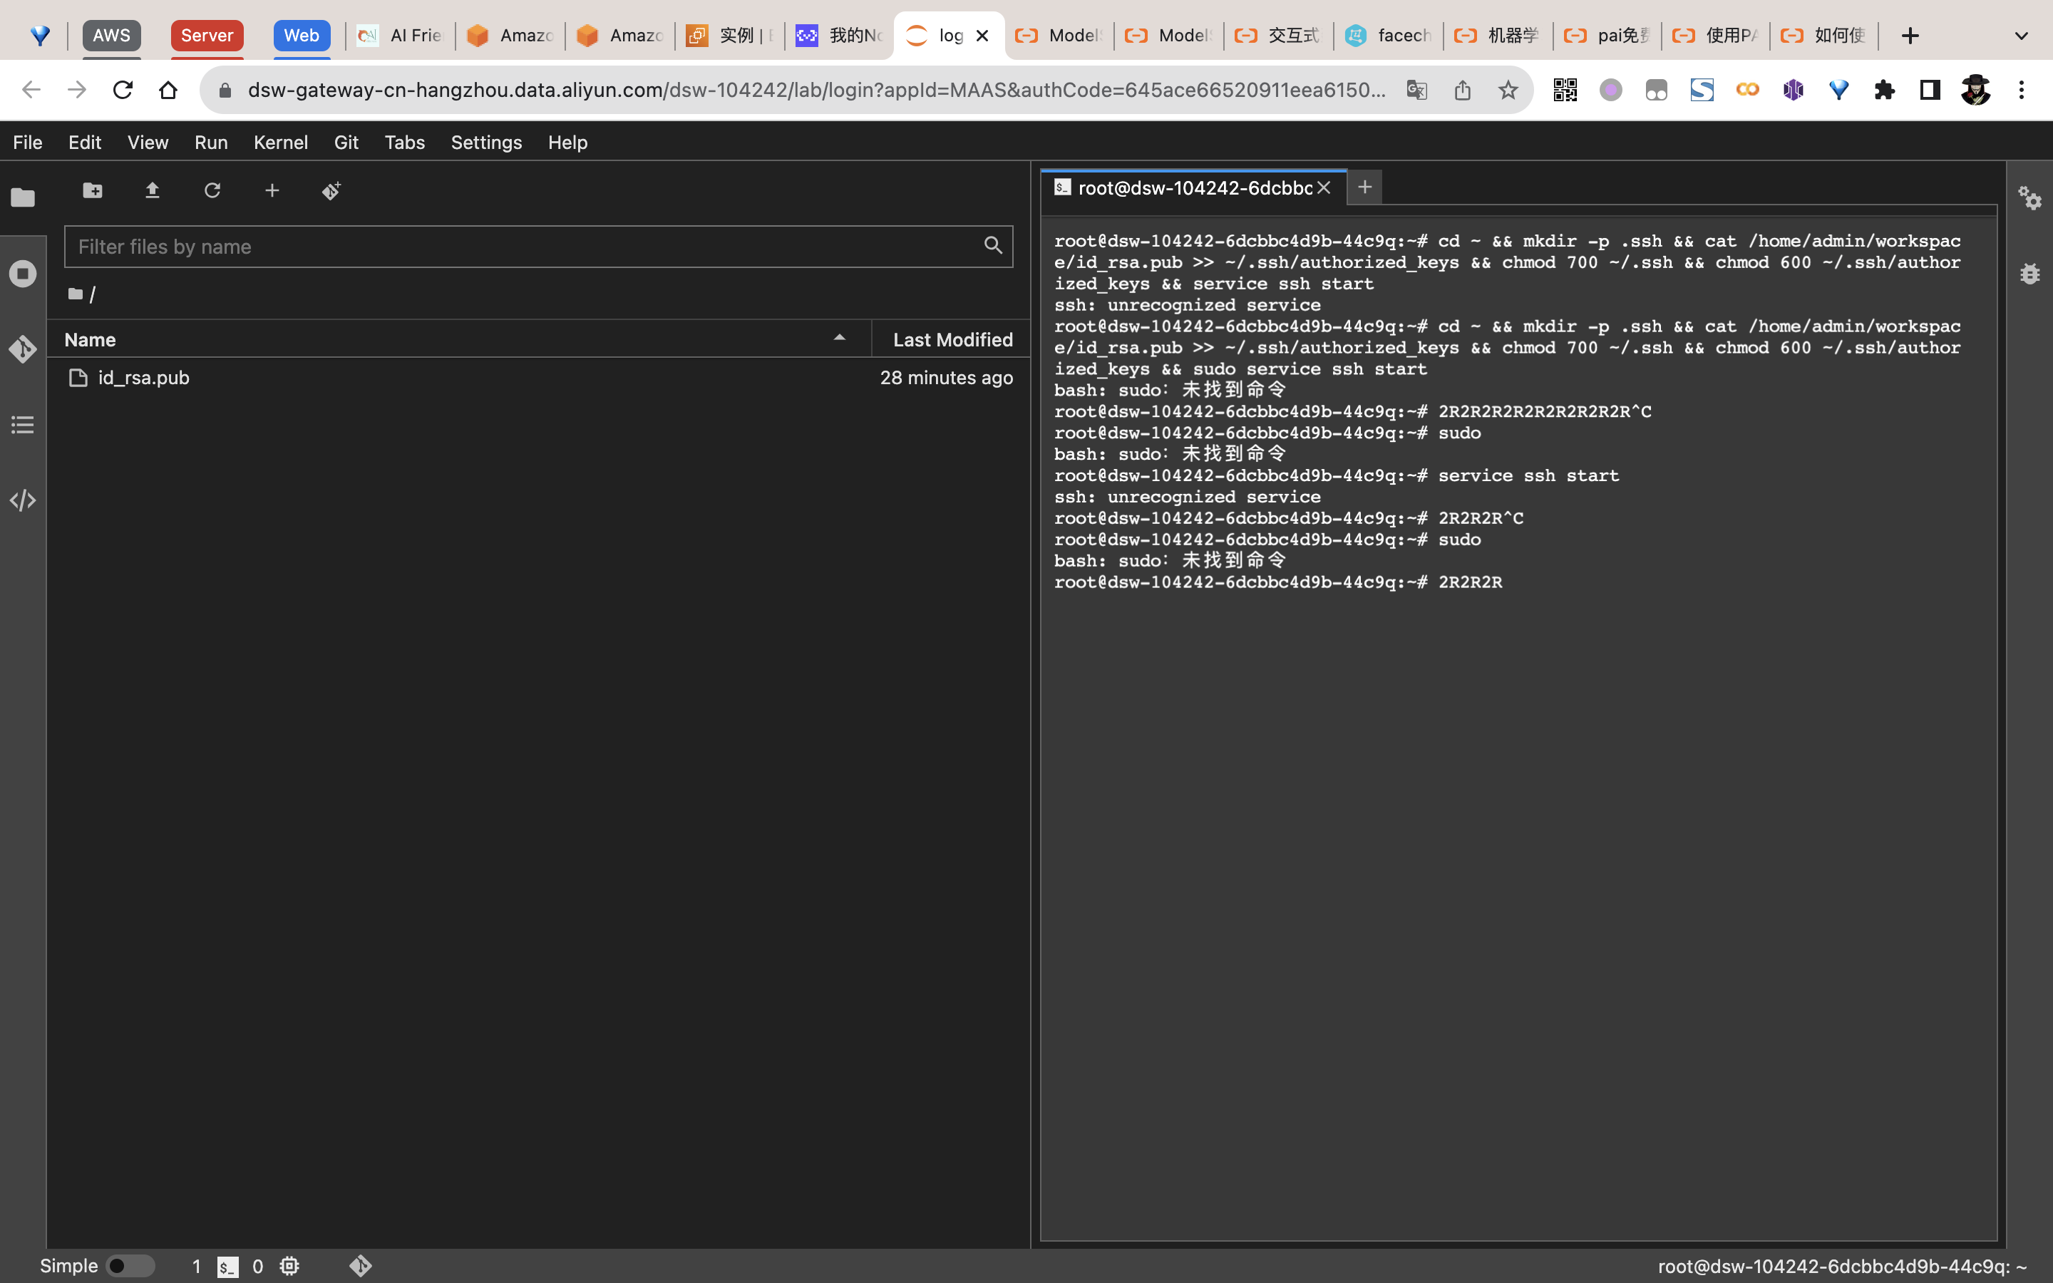Viewport: 2053px width, 1283px height.
Task: Open the debugger bug icon
Action: (x=2029, y=273)
